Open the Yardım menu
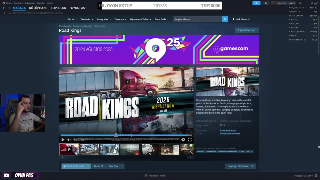Image resolution: width=320 pixels, height=180 pixels. pos(50,3)
